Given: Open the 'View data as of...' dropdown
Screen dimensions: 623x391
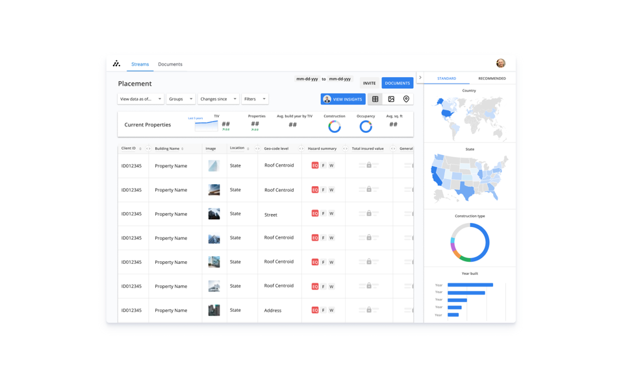Looking at the screenshot, I should pyautogui.click(x=140, y=99).
